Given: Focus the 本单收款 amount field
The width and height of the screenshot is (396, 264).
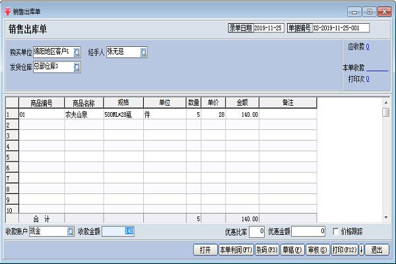Looking at the screenshot, I should click(377, 68).
